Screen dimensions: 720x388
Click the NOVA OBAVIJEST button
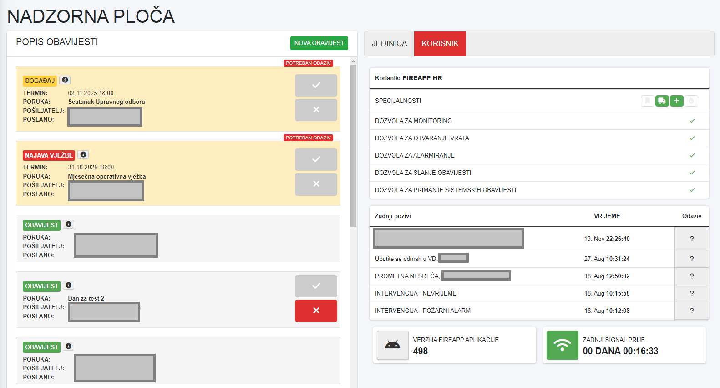(x=319, y=43)
